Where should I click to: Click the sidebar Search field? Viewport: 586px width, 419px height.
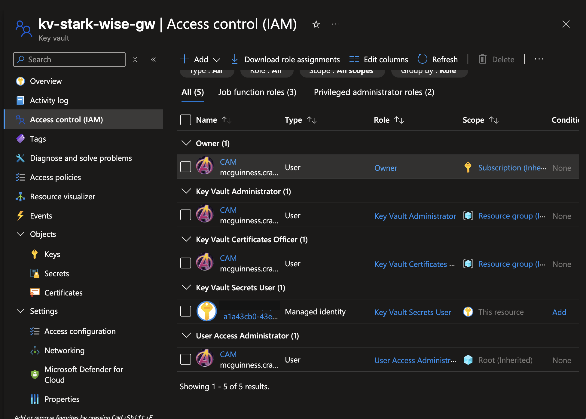69,60
